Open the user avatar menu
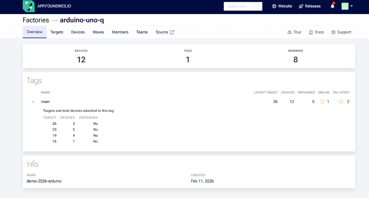The width and height of the screenshot is (369, 198). point(345,6)
